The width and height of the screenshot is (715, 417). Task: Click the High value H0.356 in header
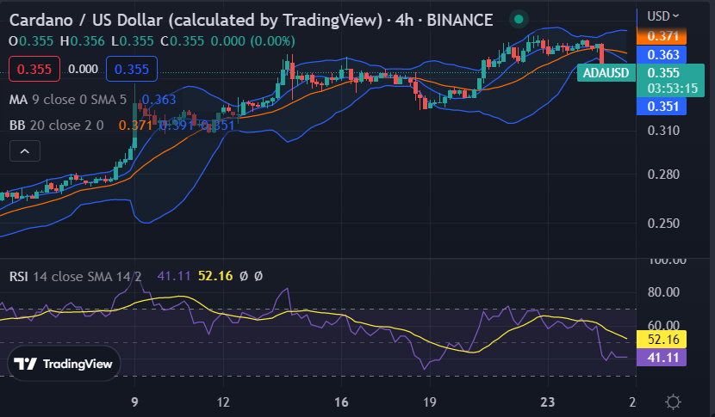pyautogui.click(x=83, y=41)
